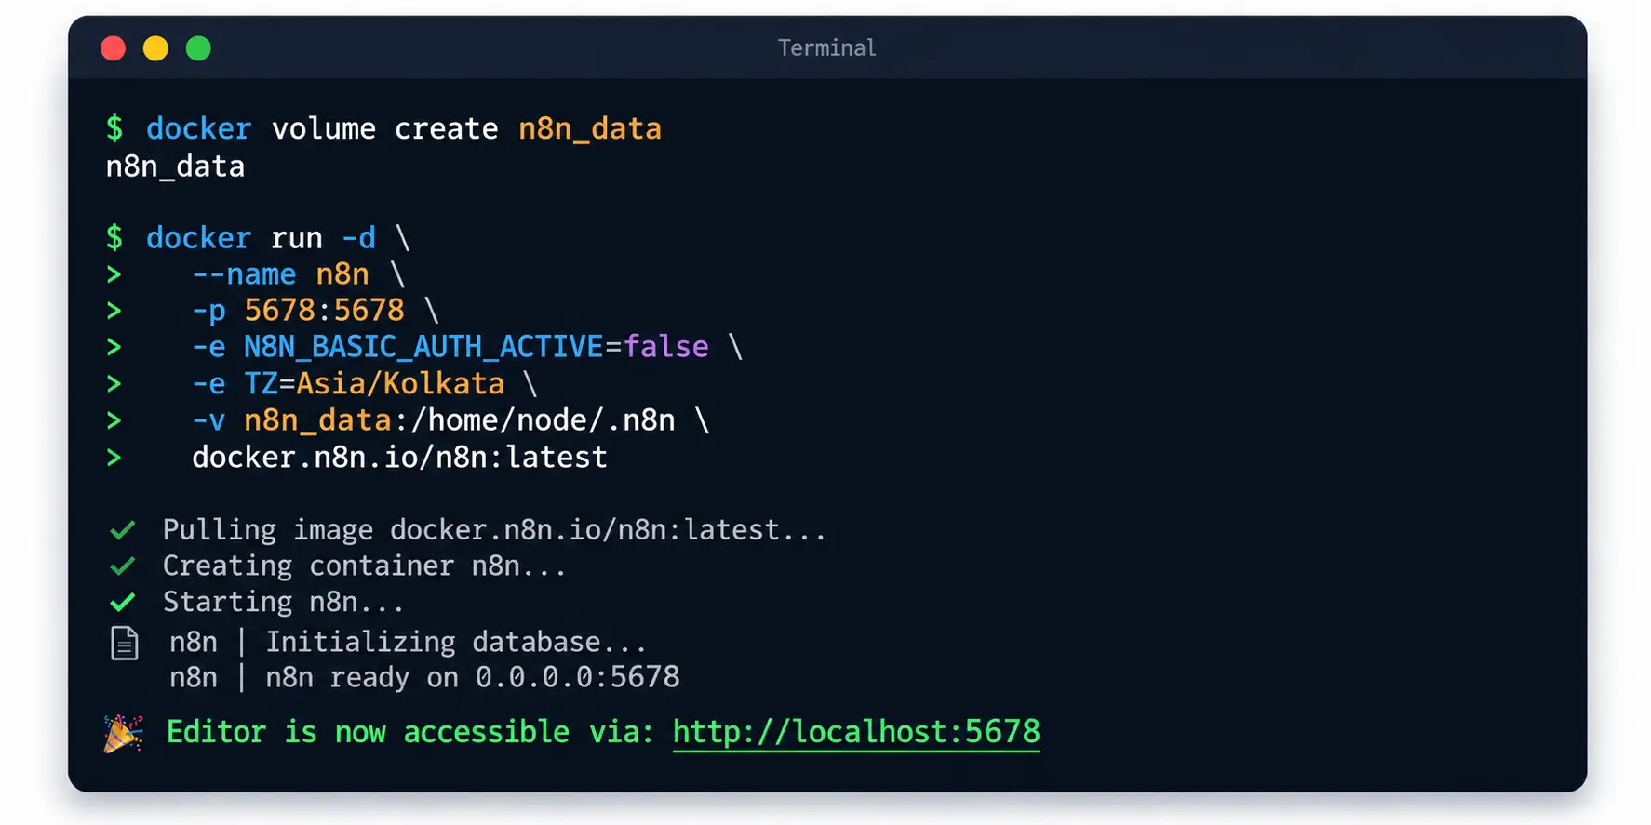Click the 'false' value

[x=665, y=347]
